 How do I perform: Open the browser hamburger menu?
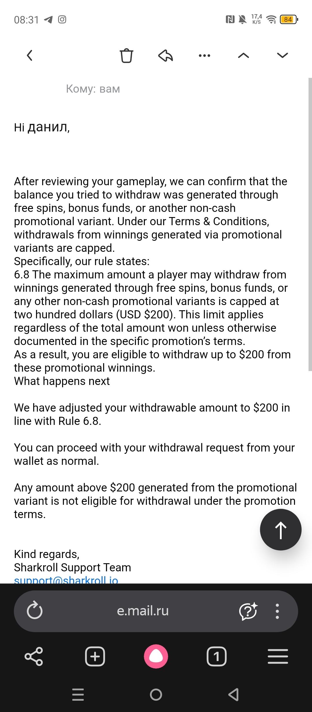278,656
